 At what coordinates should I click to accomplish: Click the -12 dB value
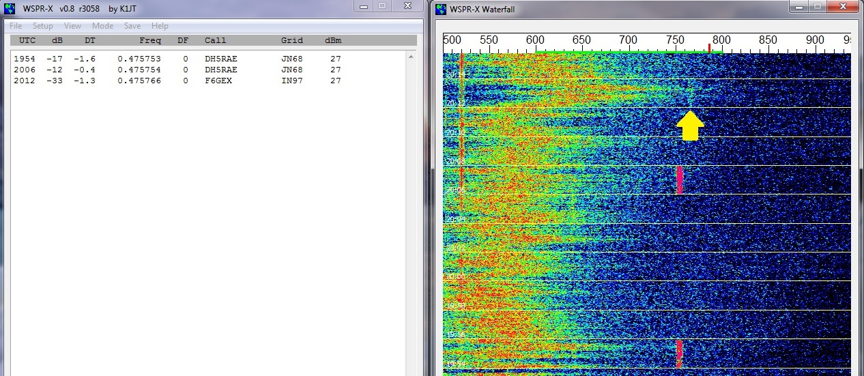55,70
